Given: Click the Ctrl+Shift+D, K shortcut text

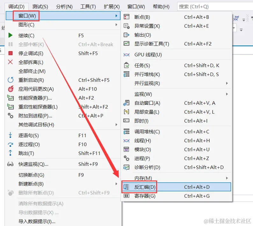Looking at the screenshot, I should tap(202, 65).
